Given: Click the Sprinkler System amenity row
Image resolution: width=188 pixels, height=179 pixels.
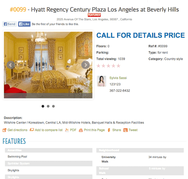Looking at the screenshot, I should (49, 164).
